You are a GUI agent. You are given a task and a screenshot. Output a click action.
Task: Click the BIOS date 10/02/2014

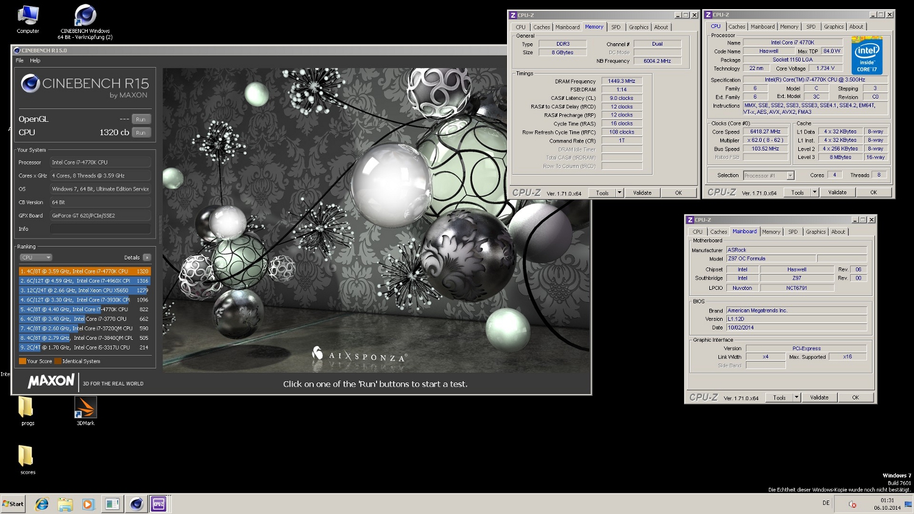(x=796, y=328)
